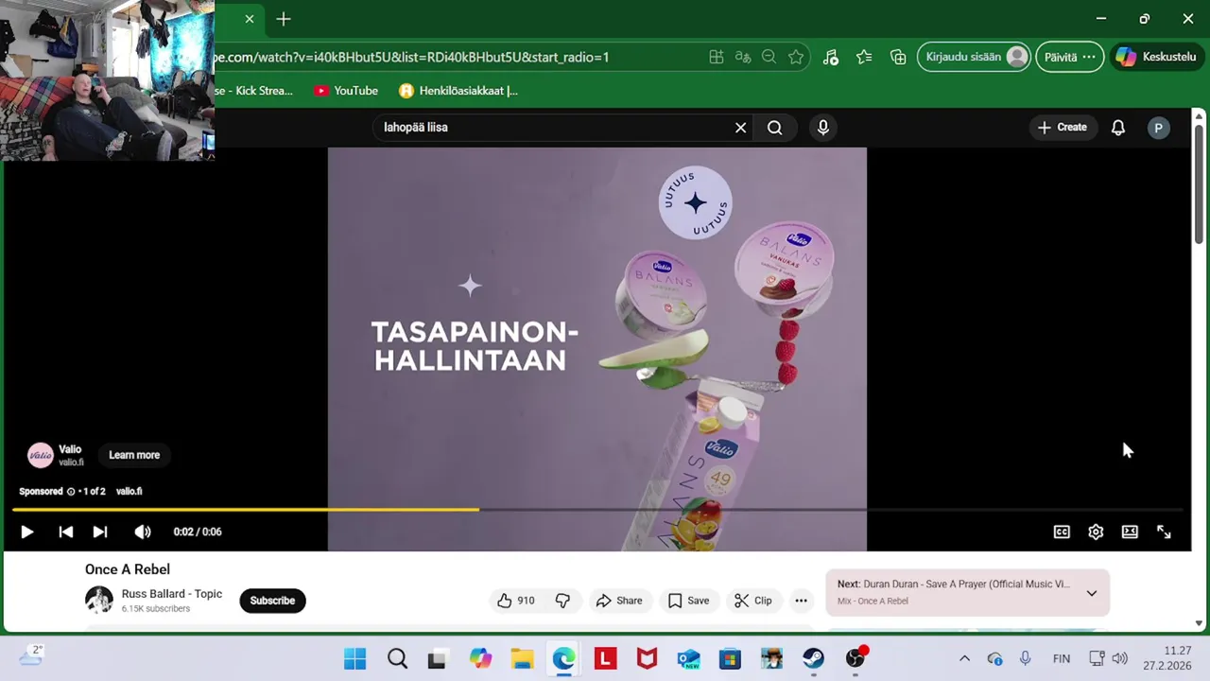Screen dimensions: 1210x681
Task: Click Learn more on Valio ad
Action: click(134, 455)
